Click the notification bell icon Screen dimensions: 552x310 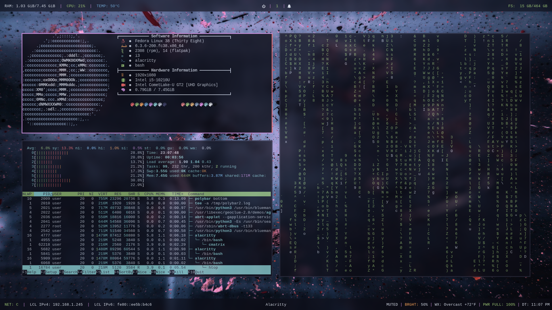(x=289, y=6)
